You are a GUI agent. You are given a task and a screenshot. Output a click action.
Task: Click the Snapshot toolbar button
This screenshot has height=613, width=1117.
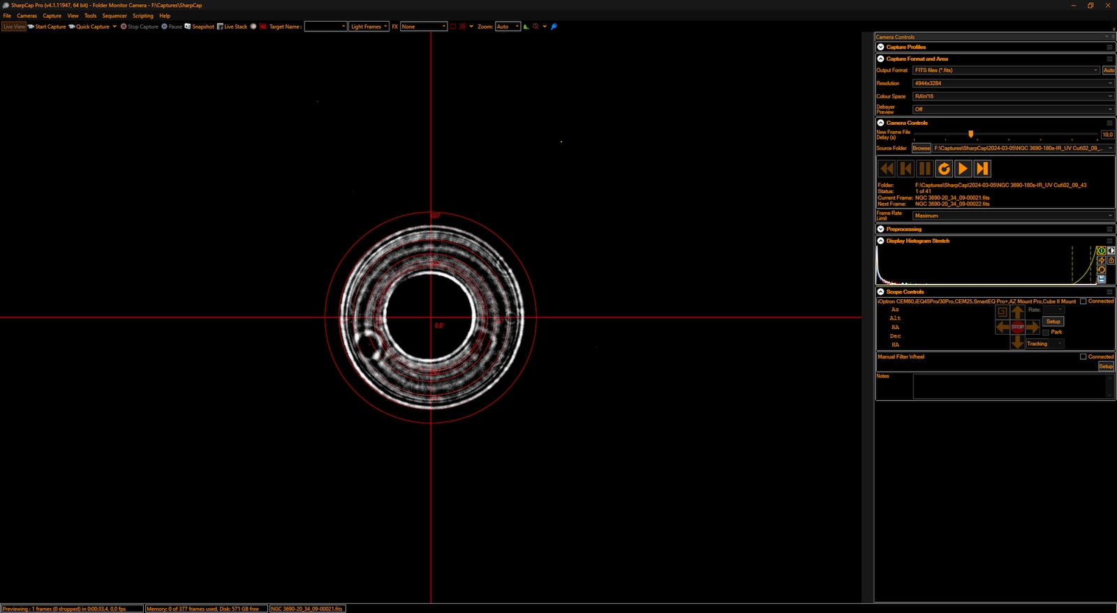(x=199, y=27)
